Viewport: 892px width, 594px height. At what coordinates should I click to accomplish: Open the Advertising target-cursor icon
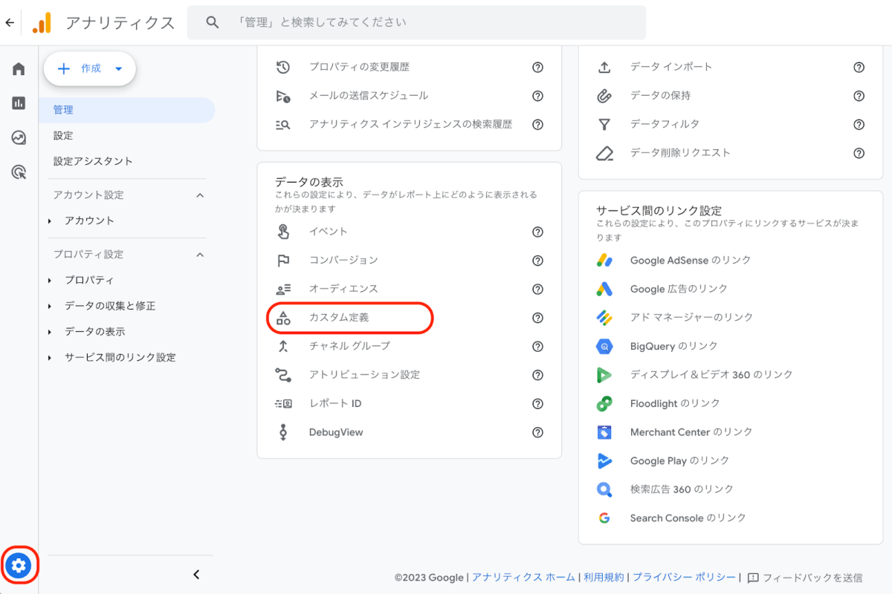(x=19, y=172)
